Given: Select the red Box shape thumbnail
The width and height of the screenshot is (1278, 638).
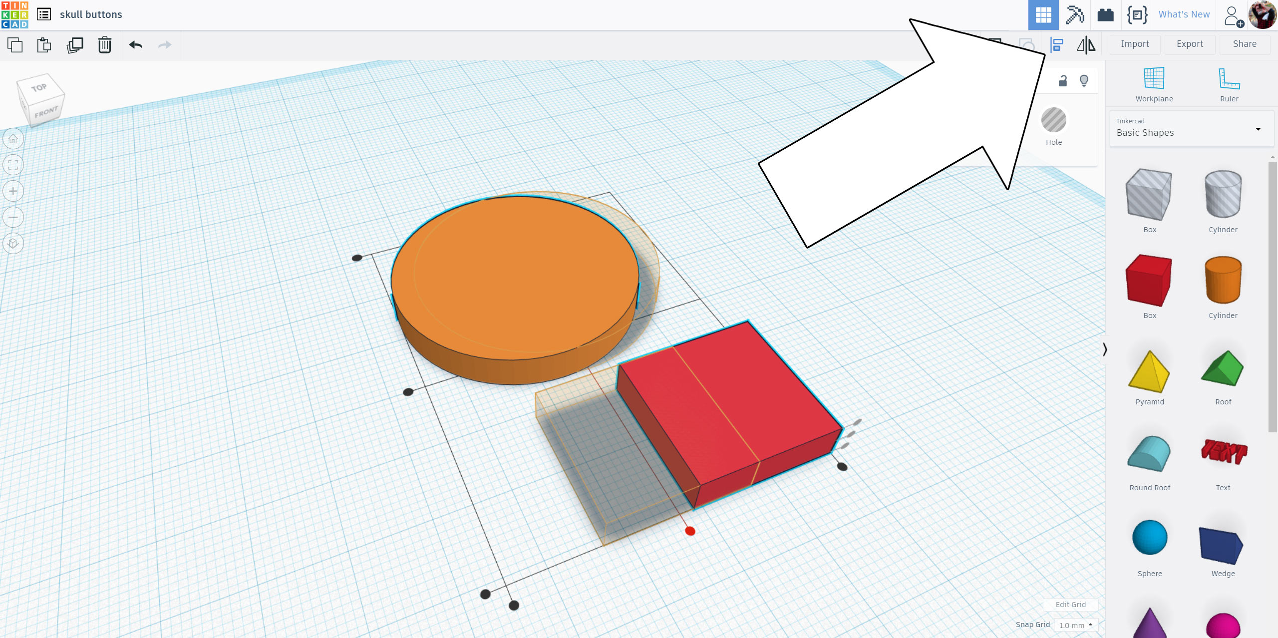Looking at the screenshot, I should click(1149, 281).
